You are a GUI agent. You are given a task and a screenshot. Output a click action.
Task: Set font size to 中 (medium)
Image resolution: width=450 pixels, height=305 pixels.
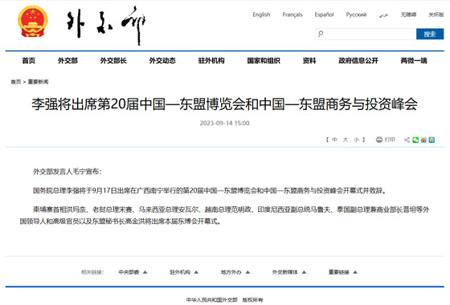coord(334,140)
